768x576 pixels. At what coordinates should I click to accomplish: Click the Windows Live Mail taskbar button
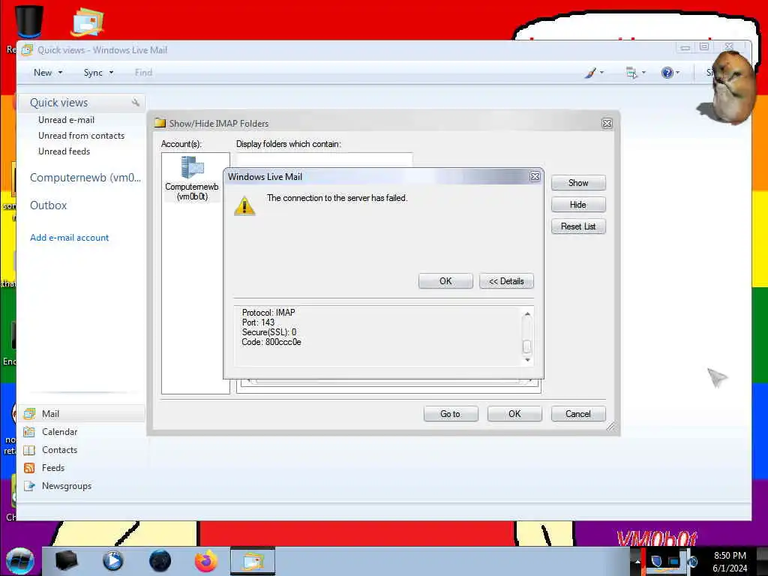[253, 561]
